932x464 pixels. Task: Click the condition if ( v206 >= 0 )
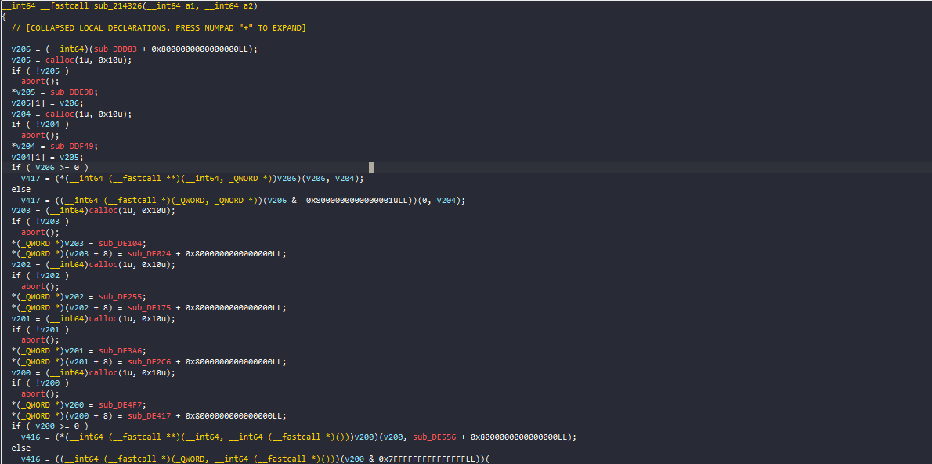pyautogui.click(x=50, y=168)
